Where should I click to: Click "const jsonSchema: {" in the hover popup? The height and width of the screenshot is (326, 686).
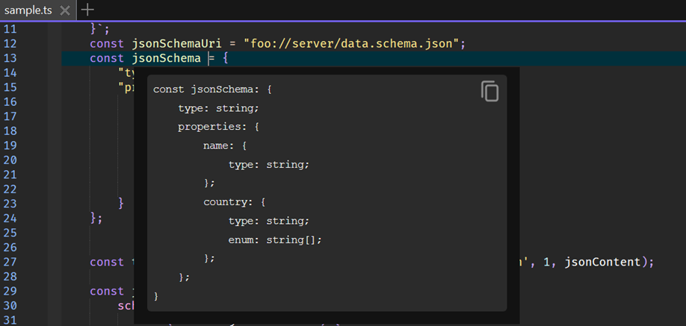213,90
